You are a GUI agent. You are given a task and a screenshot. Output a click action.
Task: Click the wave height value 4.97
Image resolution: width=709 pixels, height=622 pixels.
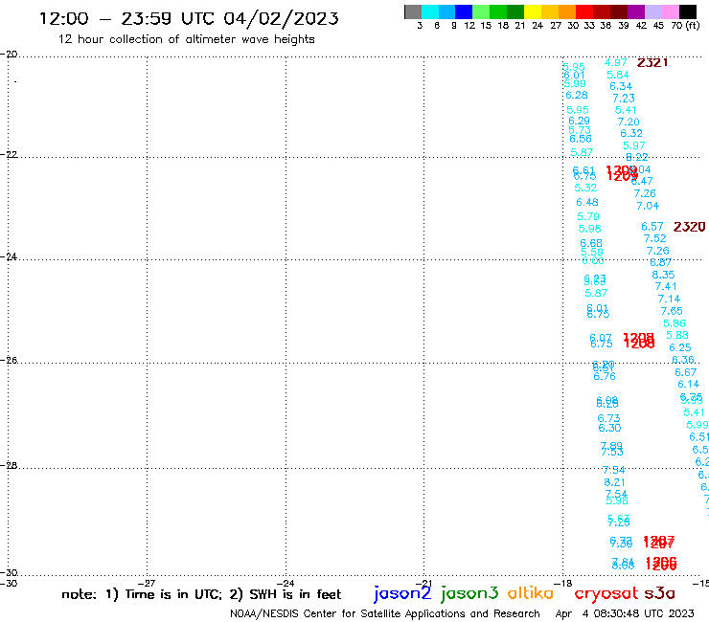pos(616,62)
